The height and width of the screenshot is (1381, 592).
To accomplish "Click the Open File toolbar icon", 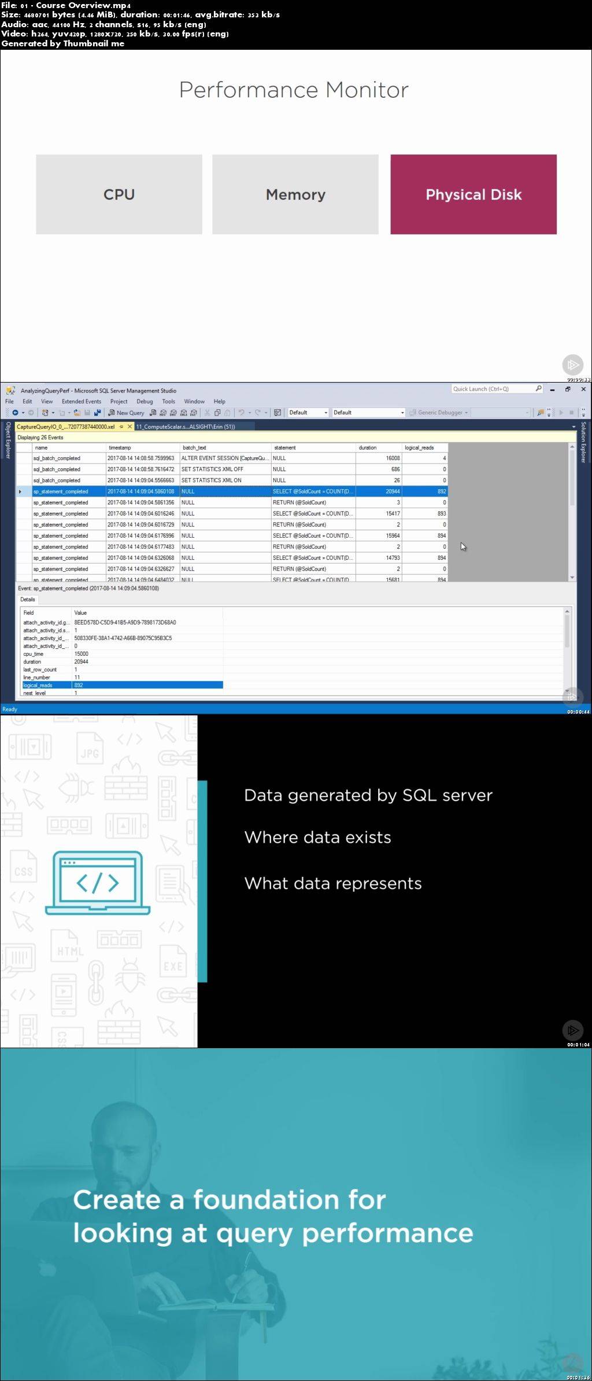I will [76, 413].
